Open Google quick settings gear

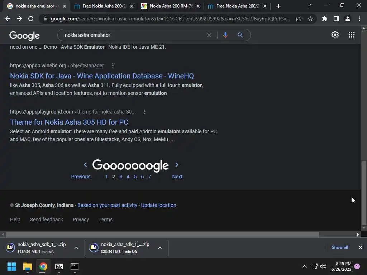(335, 35)
